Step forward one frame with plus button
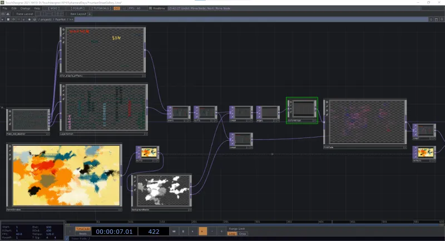 click(x=221, y=230)
